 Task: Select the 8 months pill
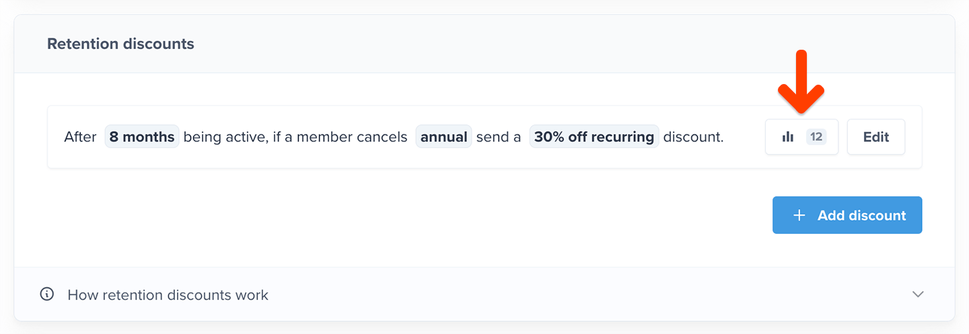(x=142, y=137)
